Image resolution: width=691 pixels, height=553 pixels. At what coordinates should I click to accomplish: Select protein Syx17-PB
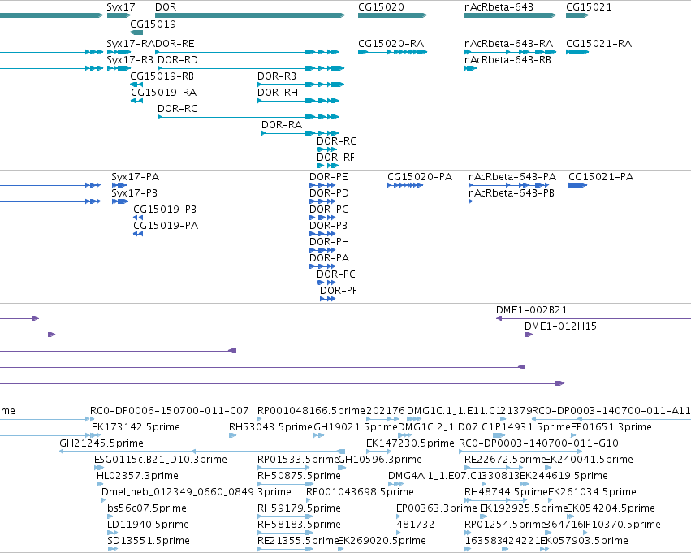tap(120, 201)
